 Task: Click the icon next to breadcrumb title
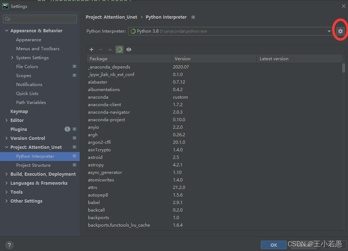(193, 17)
